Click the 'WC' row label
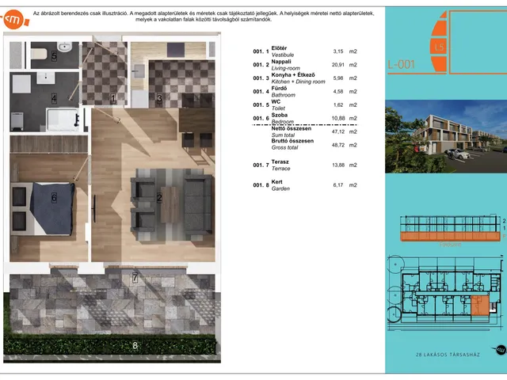This screenshot has width=507, height=380. point(276,101)
